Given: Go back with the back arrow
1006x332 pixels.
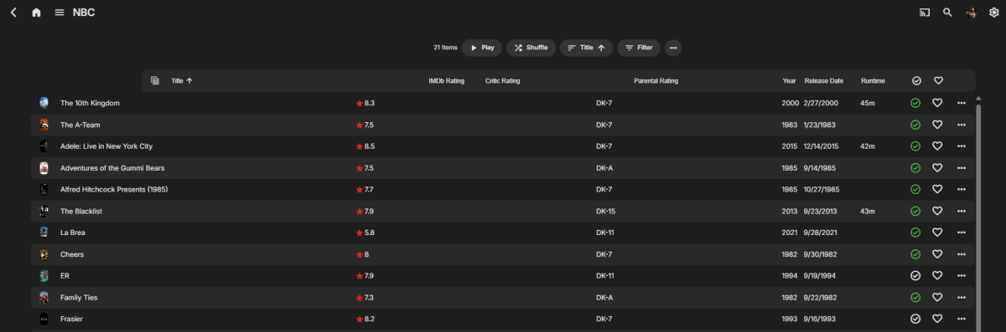Looking at the screenshot, I should [x=13, y=13].
